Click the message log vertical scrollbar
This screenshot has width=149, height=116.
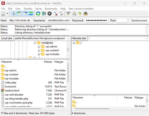pyautogui.click(x=147, y=30)
